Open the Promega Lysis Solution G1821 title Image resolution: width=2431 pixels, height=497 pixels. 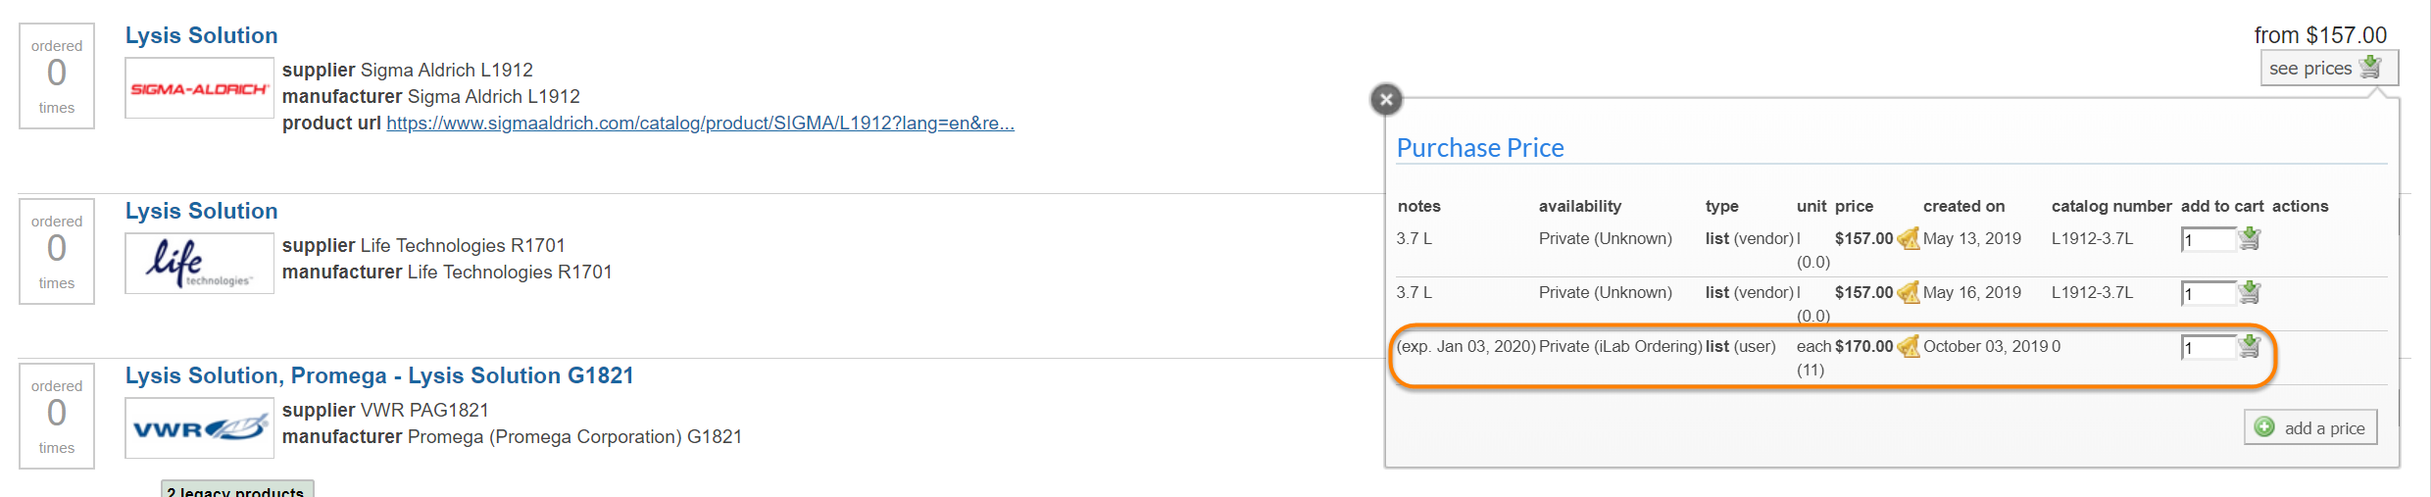click(x=379, y=375)
